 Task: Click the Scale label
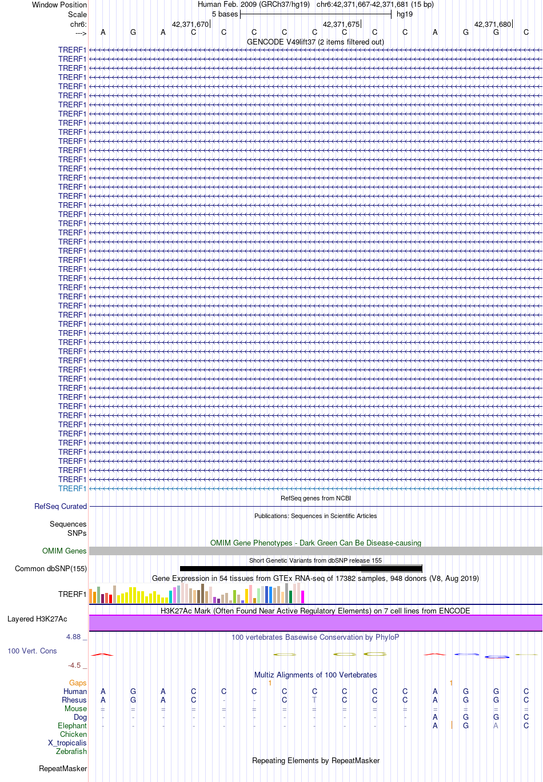(x=78, y=14)
